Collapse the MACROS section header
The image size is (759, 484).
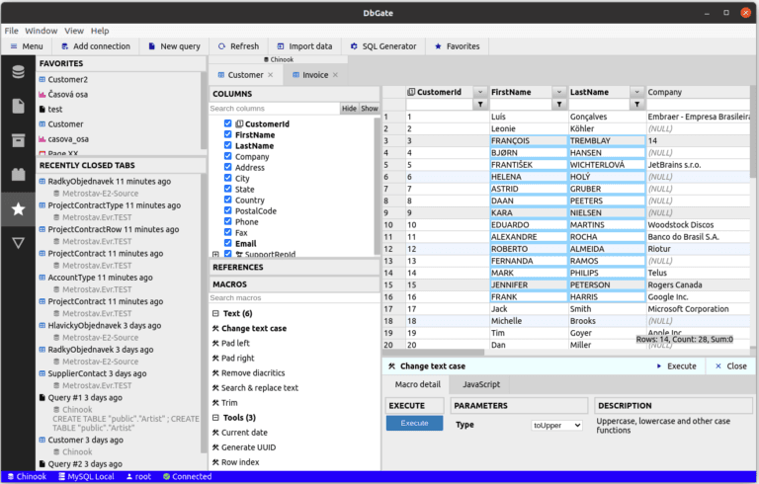(295, 284)
